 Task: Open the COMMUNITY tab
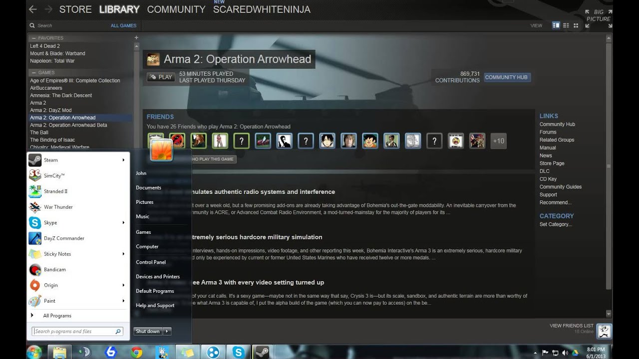pos(176,9)
